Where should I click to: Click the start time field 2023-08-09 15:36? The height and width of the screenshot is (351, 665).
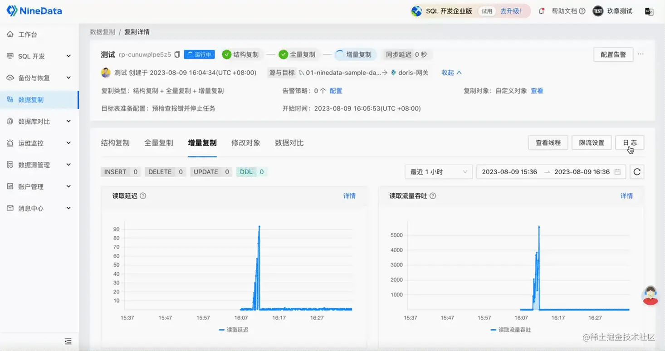click(509, 172)
